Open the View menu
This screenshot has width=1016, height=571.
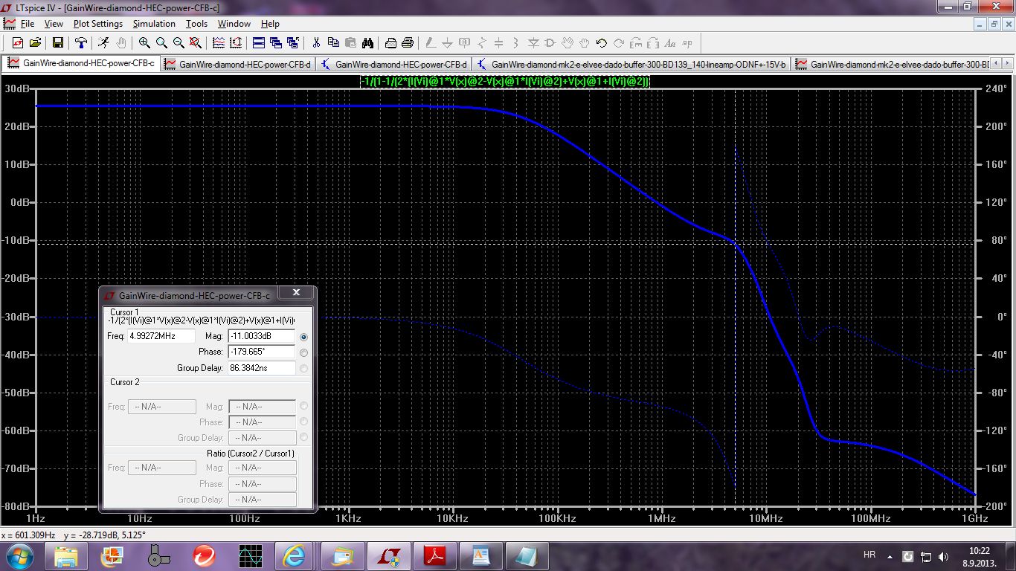coord(54,24)
